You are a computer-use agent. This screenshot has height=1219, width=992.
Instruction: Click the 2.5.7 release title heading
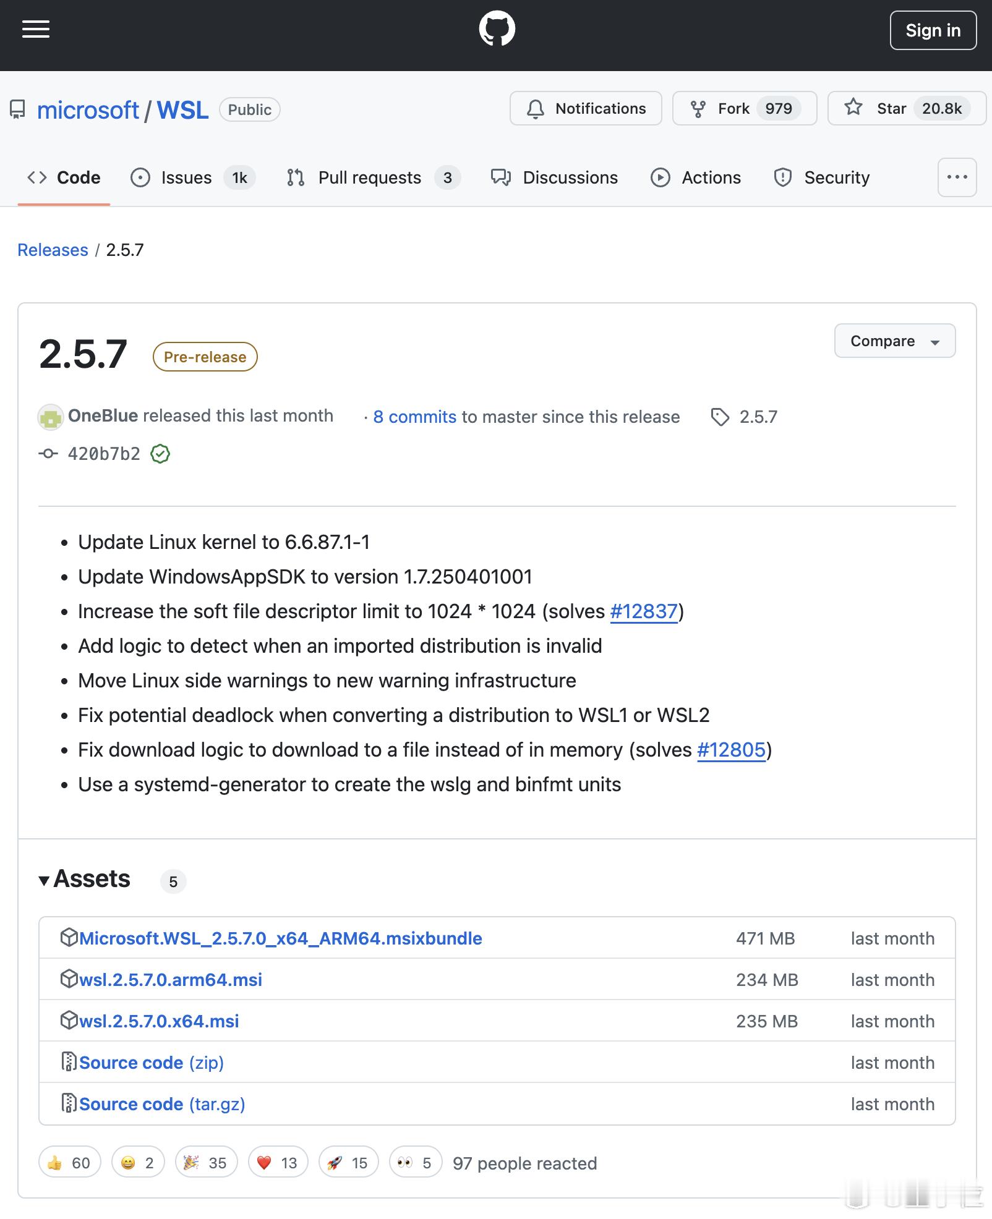pos(83,355)
